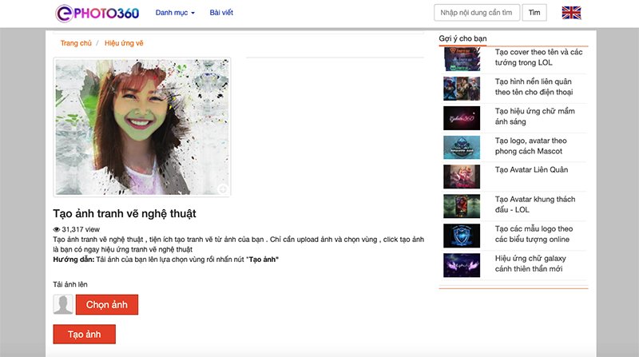
Task: Open Hiệu ứng vẽ breadcrumb link
Action: (x=125, y=43)
